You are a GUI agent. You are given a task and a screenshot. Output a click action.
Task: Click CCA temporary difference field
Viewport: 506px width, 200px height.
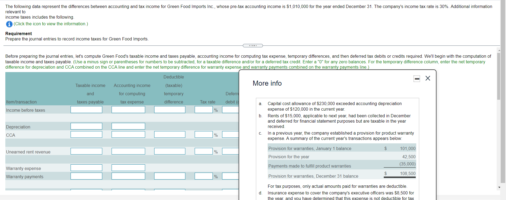tap(170, 135)
